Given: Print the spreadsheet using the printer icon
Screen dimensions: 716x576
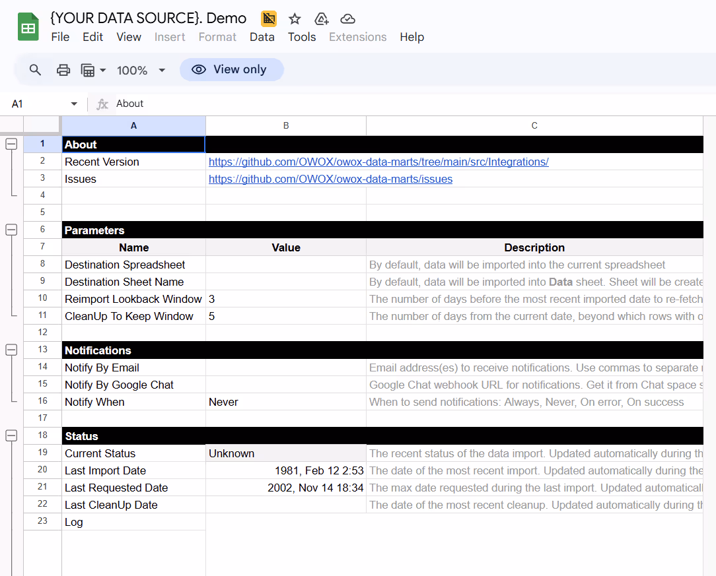Looking at the screenshot, I should click(x=63, y=70).
